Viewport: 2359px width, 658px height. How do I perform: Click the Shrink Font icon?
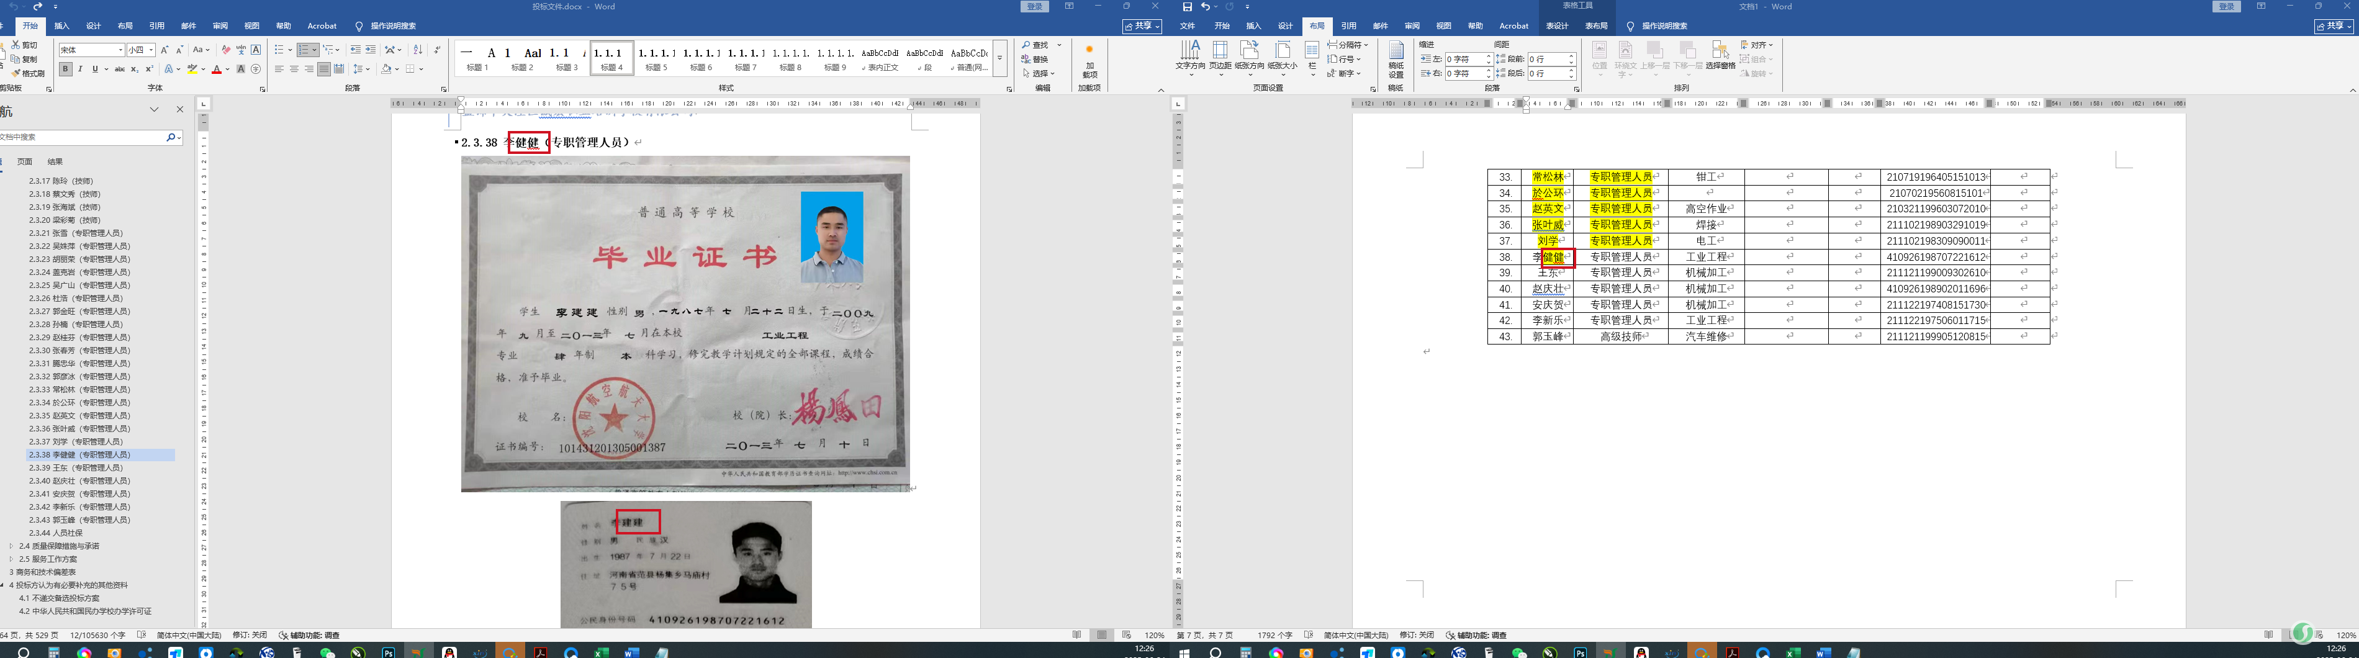click(x=179, y=50)
